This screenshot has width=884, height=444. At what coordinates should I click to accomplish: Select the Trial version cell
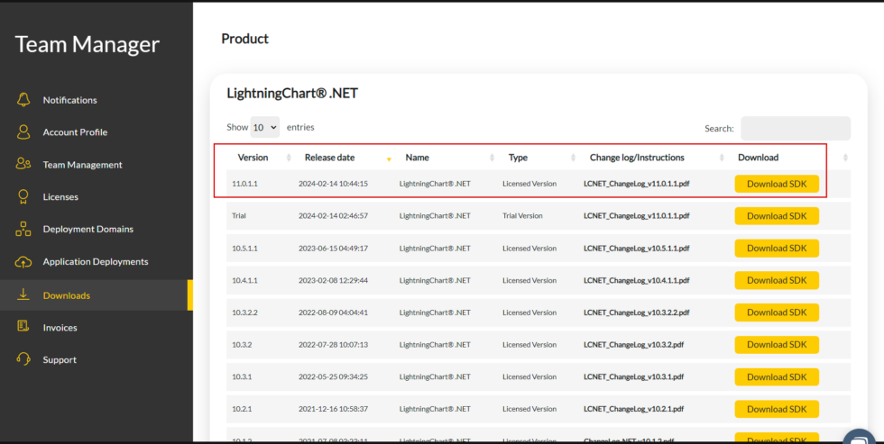[238, 215]
